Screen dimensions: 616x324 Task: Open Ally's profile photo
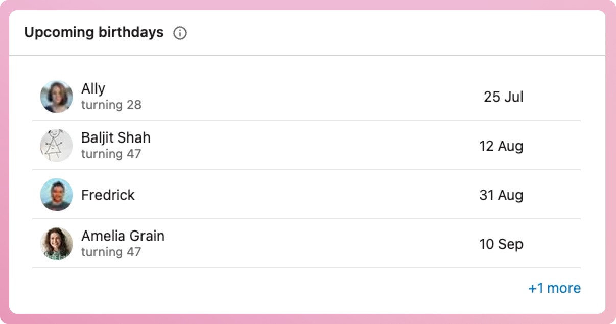click(57, 97)
